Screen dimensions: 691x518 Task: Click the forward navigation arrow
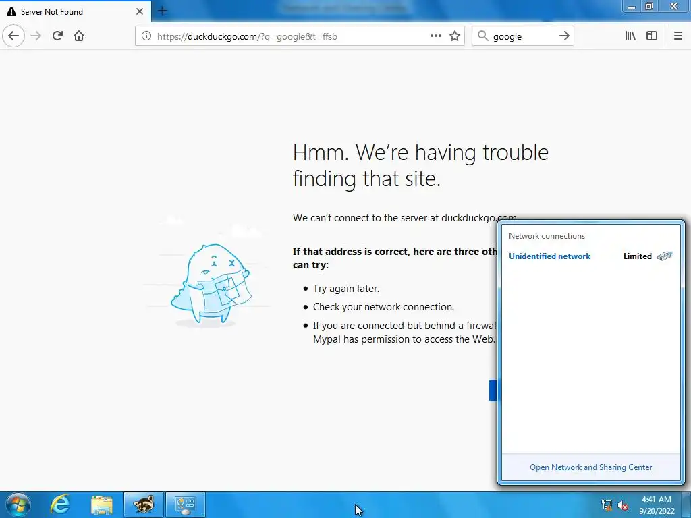pos(36,36)
